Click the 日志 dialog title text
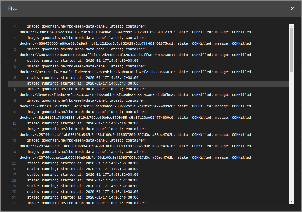 pyautogui.click(x=13, y=9)
